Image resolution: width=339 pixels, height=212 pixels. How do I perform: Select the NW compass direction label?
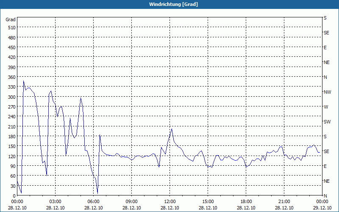coord(327,92)
